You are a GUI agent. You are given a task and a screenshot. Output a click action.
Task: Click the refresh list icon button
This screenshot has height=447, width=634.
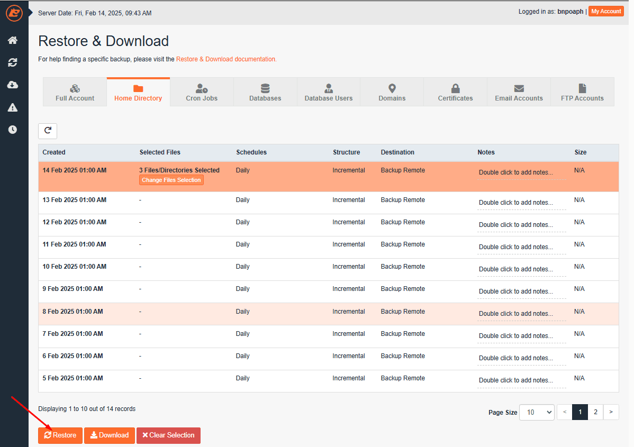pyautogui.click(x=48, y=131)
